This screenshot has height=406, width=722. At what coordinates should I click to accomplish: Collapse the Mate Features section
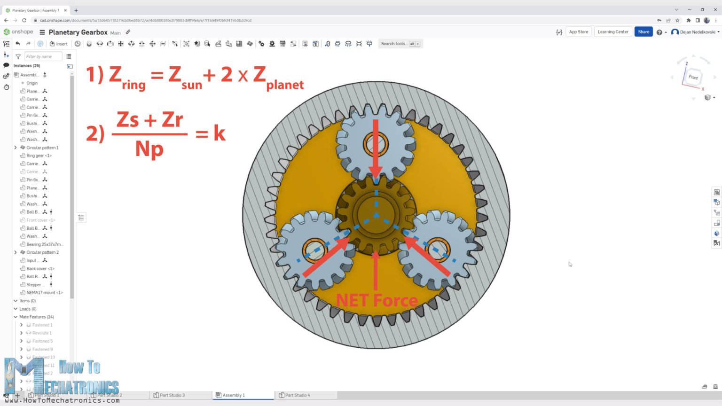[16, 317]
